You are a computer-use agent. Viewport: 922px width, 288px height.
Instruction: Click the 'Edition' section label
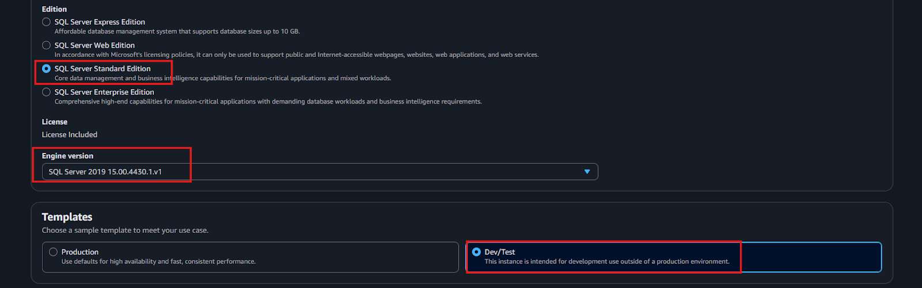click(x=54, y=9)
